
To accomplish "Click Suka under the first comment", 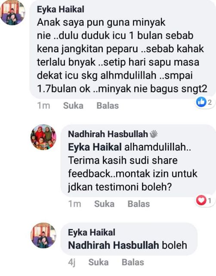I will pos(73,106).
